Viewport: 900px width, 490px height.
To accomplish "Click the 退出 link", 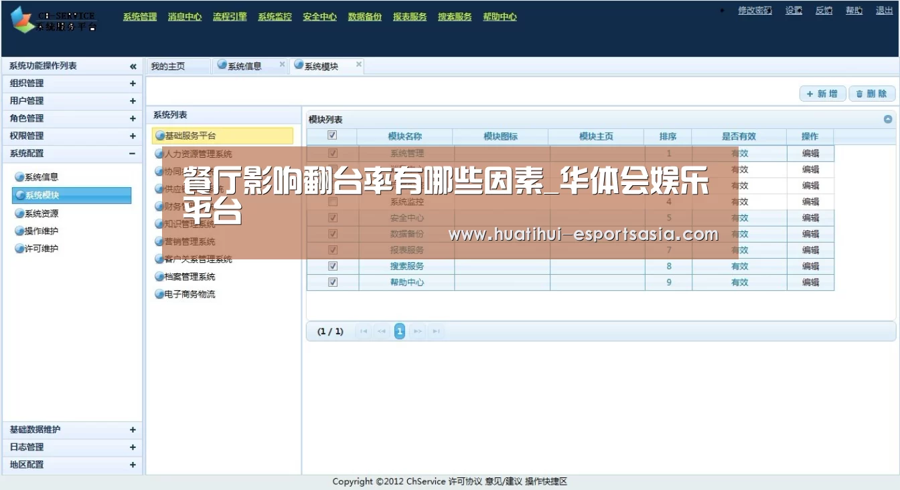I will click(x=884, y=10).
